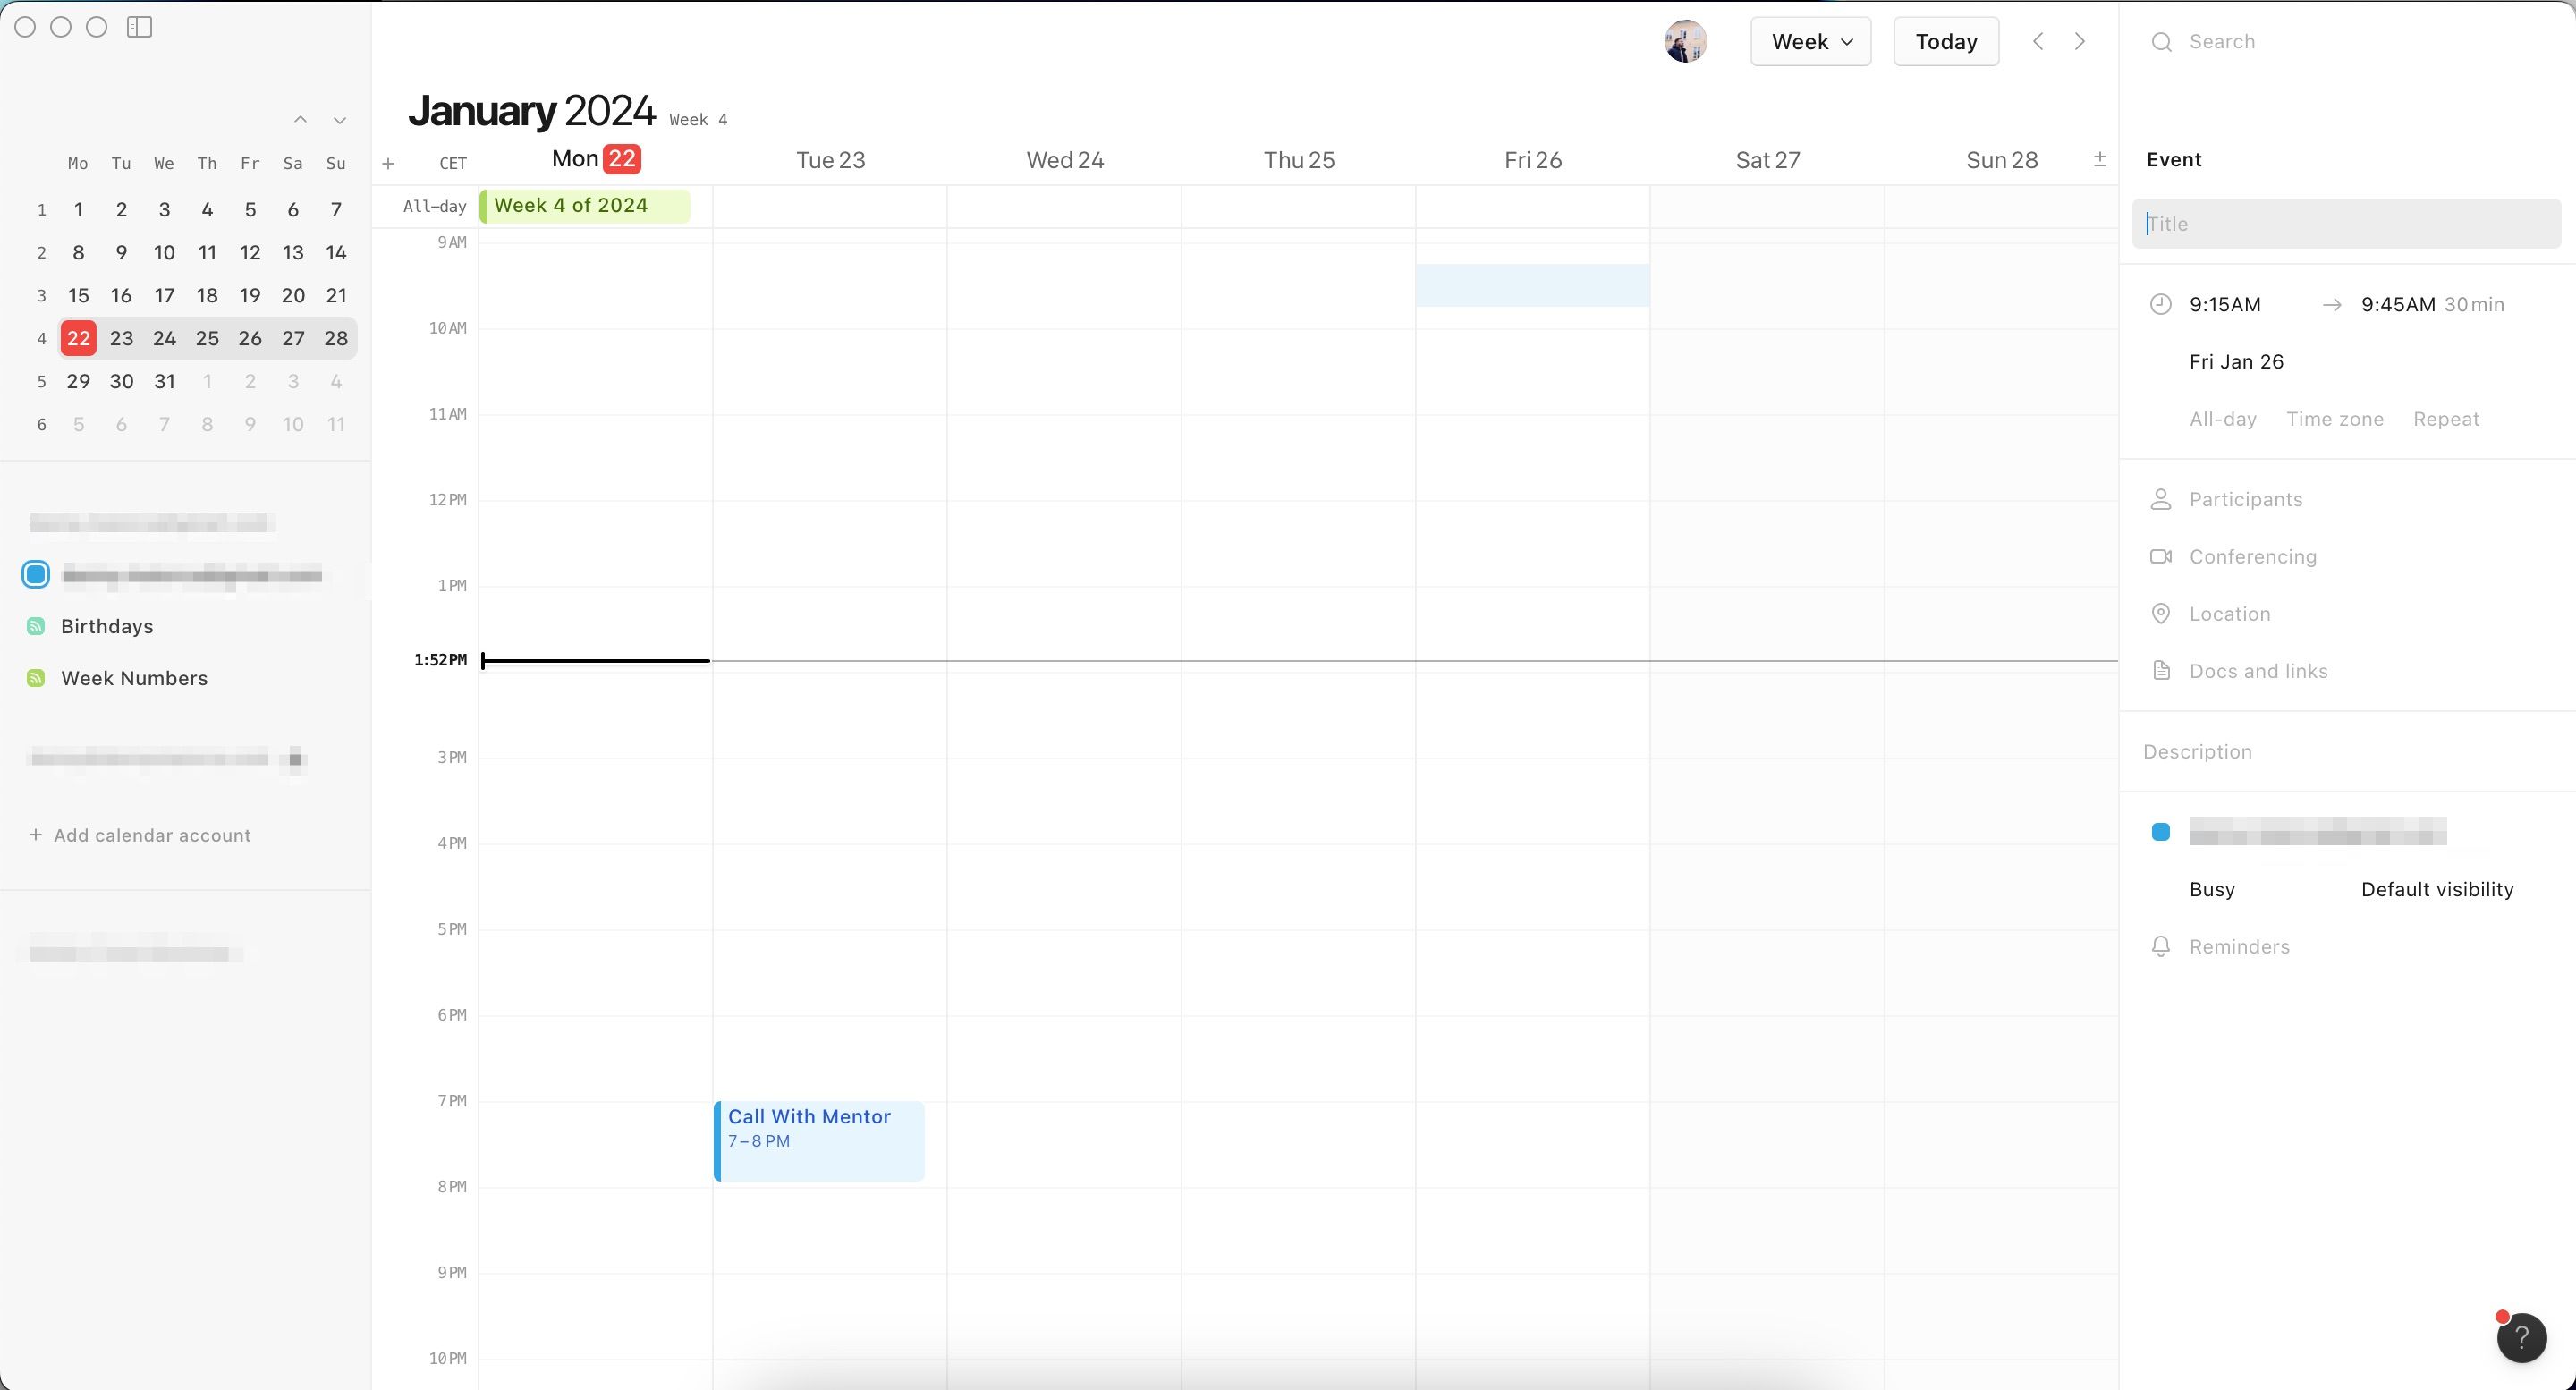This screenshot has width=2576, height=1390.
Task: Open Docs and links via the document icon
Action: point(2161,670)
